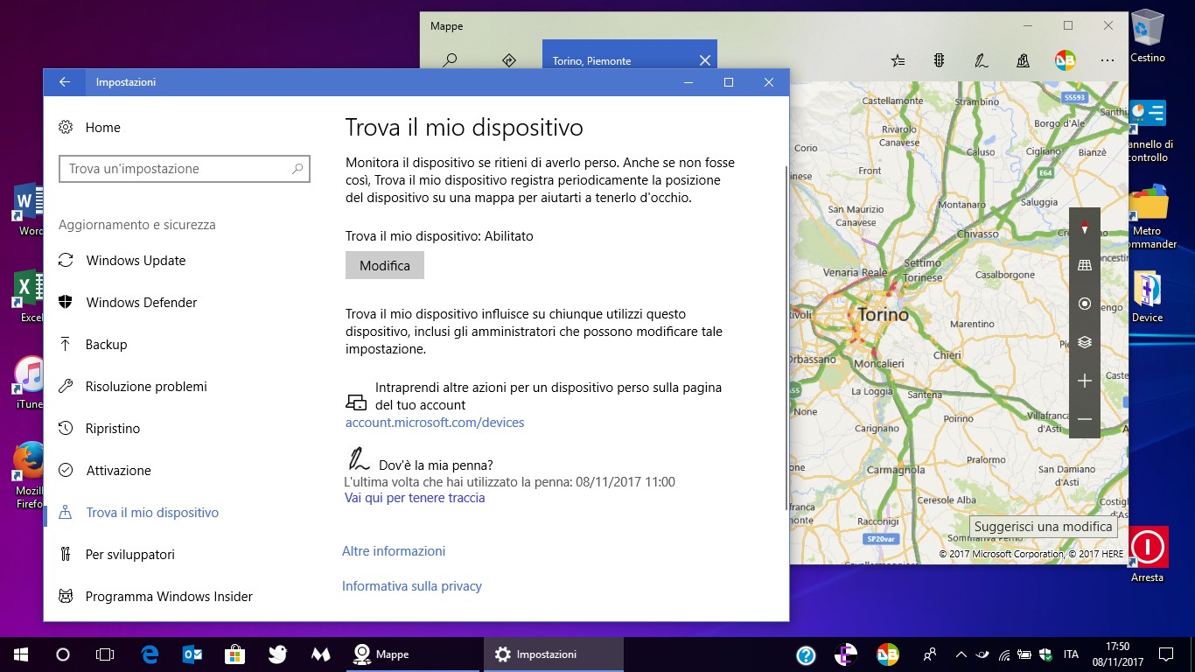Zoom in on the map
The image size is (1195, 672).
click(x=1084, y=381)
